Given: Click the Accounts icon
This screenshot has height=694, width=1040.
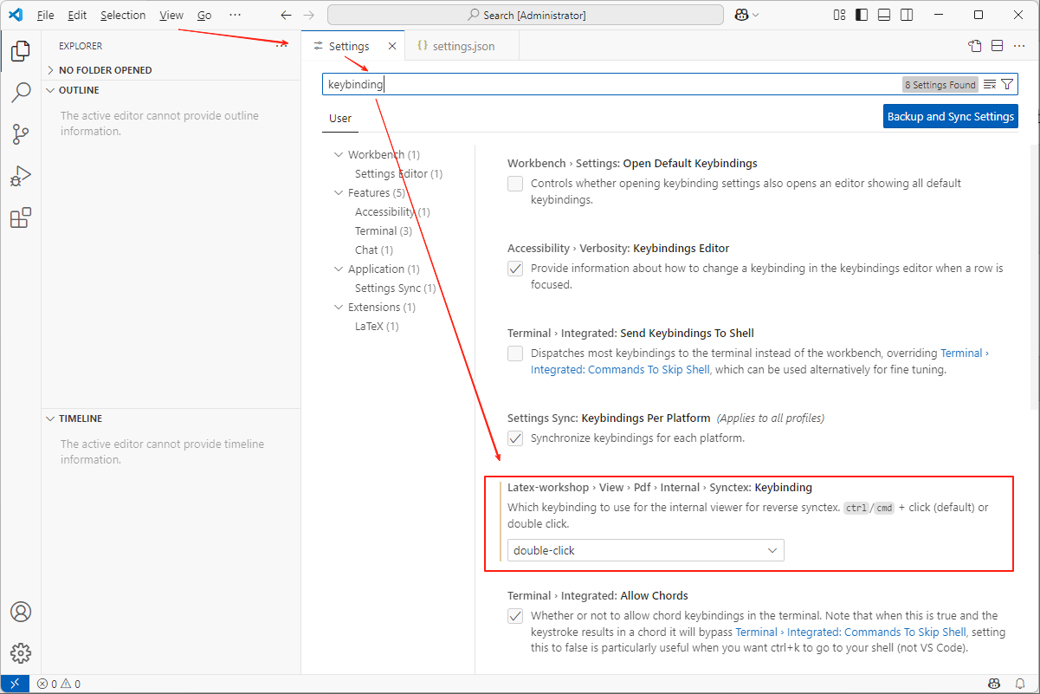Looking at the screenshot, I should pyautogui.click(x=21, y=612).
